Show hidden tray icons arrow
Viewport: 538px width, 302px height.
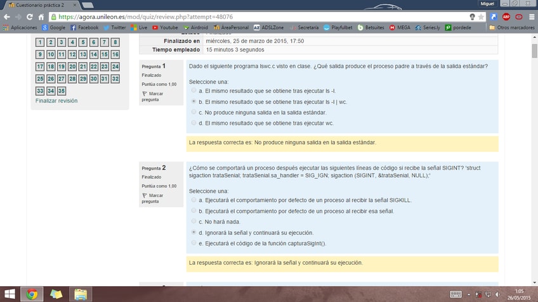point(469,294)
